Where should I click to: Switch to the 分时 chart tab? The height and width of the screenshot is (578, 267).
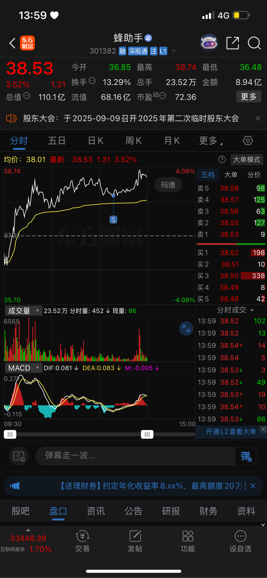pos(19,141)
